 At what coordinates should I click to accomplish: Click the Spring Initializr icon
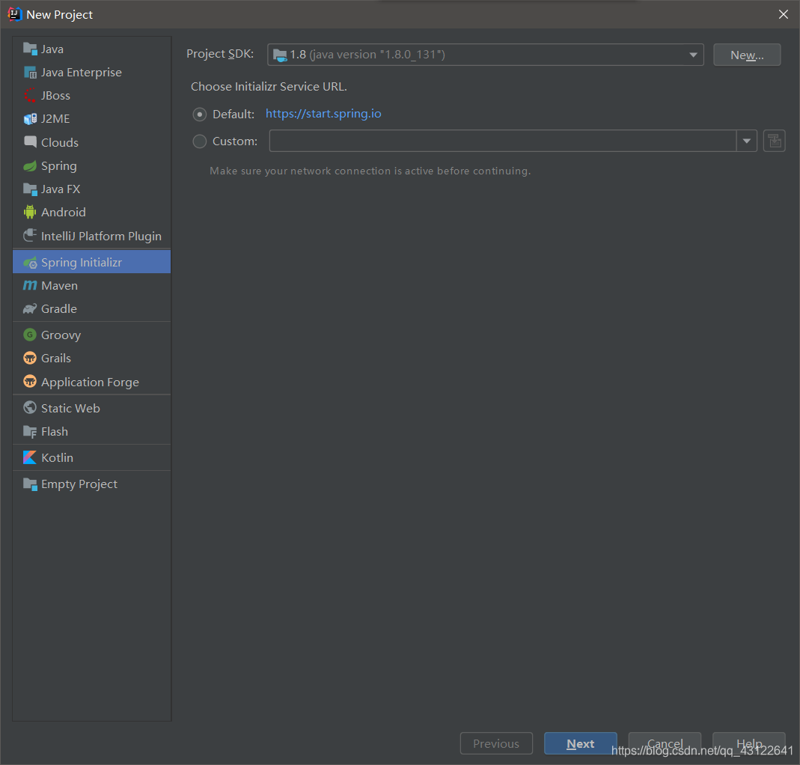(x=30, y=262)
